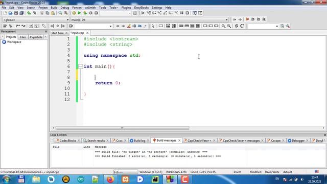
Task: Click the Build gear icon
Action: coord(74,13)
